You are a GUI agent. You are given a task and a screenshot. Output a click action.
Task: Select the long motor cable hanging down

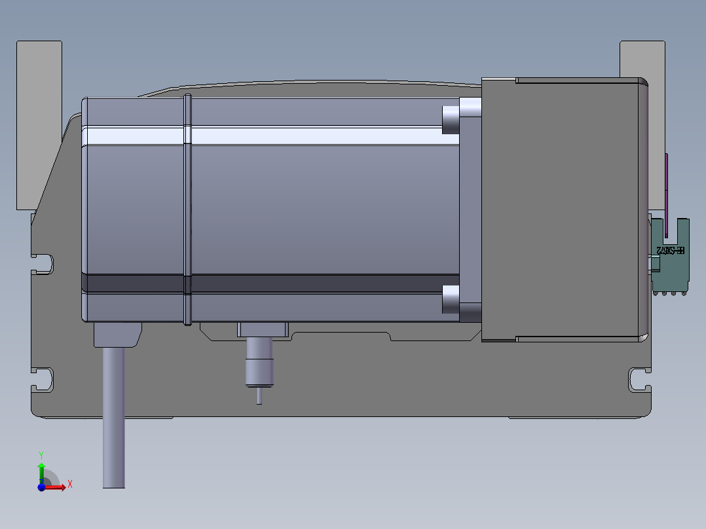point(113,416)
